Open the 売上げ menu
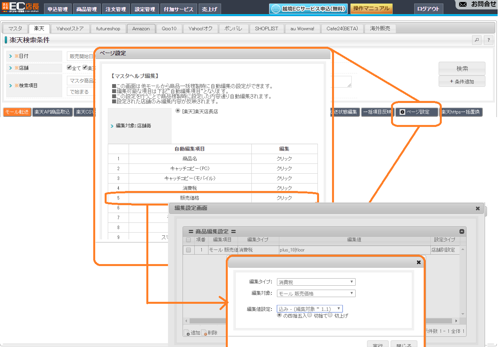 (x=210, y=9)
